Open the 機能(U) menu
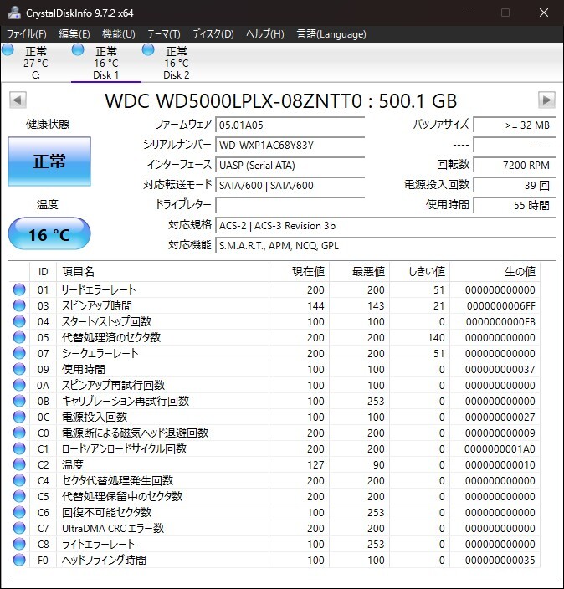 click(x=118, y=34)
